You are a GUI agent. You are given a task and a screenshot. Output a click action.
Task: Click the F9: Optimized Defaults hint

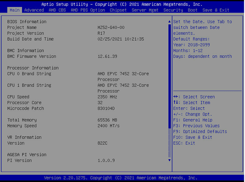click(x=200, y=131)
